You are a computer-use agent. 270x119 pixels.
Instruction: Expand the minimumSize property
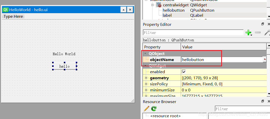pos(146,90)
